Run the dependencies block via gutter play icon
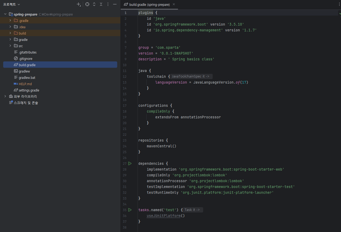The image size is (341, 232). click(x=130, y=163)
